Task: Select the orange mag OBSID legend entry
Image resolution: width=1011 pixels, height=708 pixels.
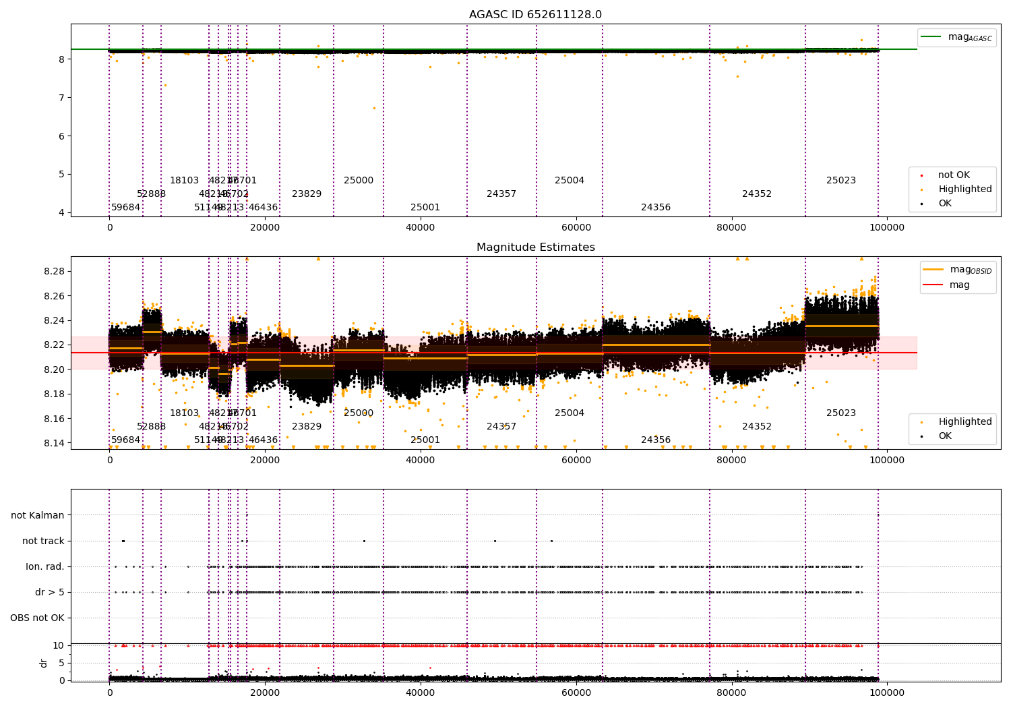Action: coord(957,270)
